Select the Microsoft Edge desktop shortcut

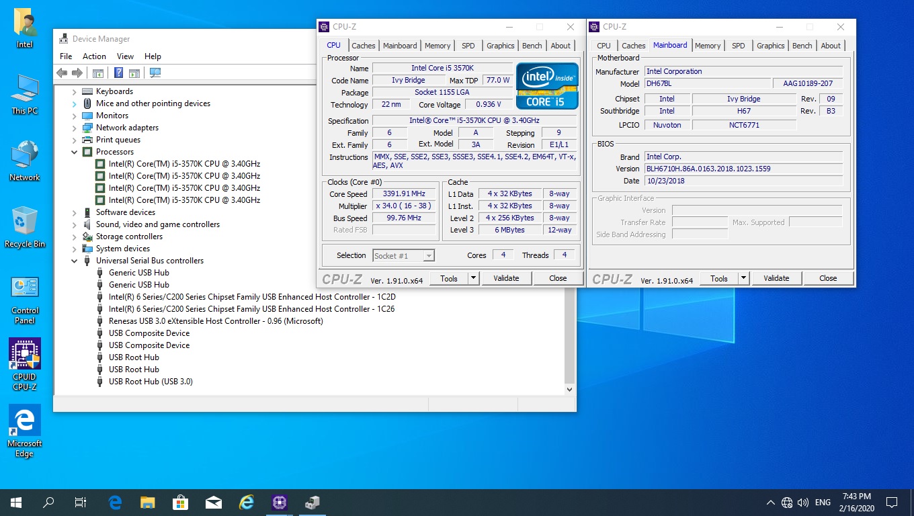25,431
